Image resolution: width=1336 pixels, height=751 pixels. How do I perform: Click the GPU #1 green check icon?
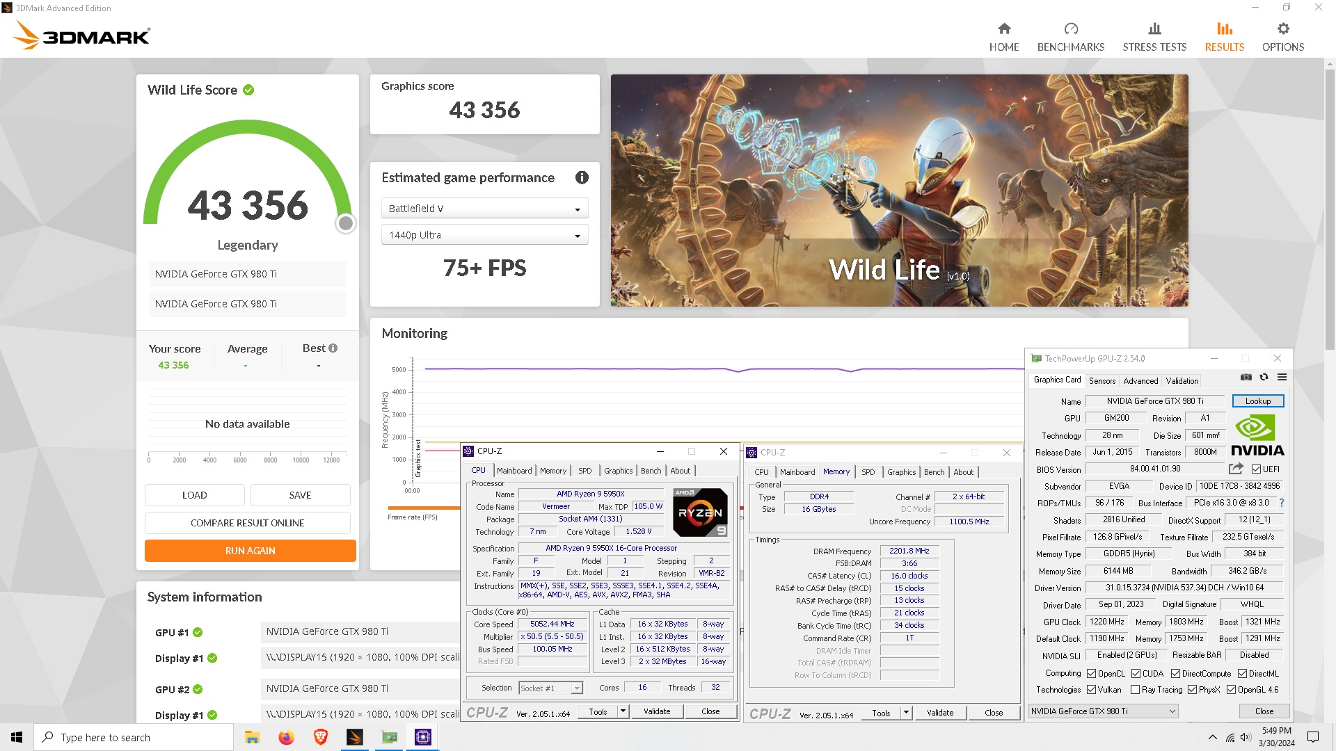(x=198, y=632)
